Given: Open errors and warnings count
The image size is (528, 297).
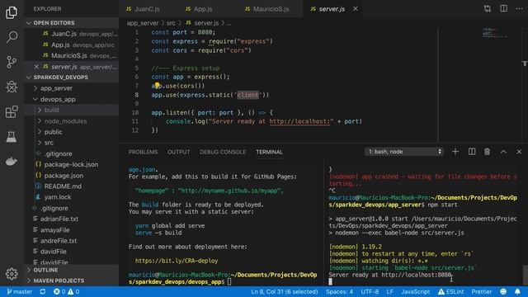Looking at the screenshot, I should (x=66, y=291).
